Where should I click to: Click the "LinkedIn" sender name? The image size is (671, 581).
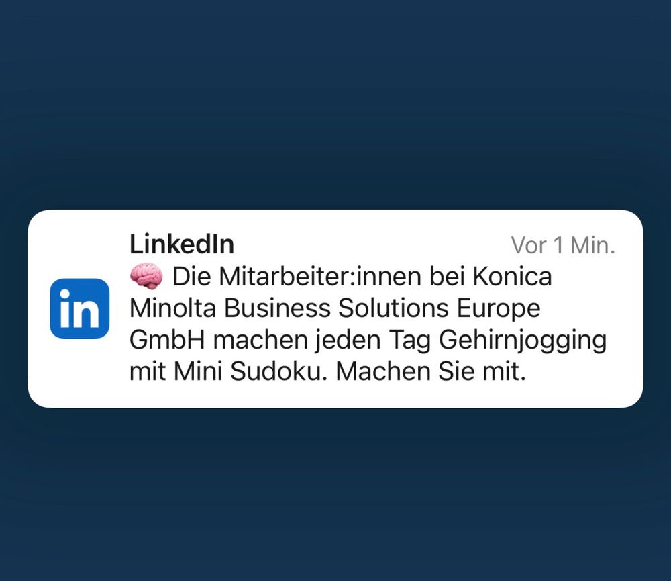tap(181, 244)
